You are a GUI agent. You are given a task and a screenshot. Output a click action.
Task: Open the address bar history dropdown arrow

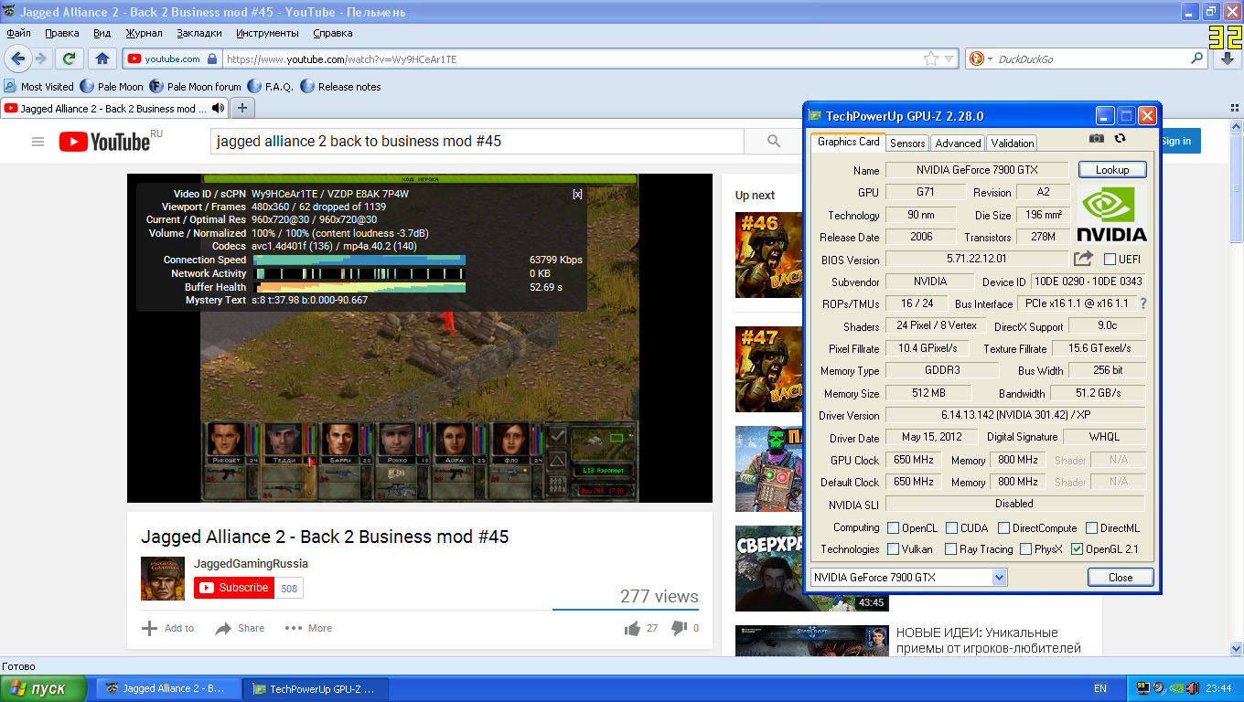click(950, 58)
